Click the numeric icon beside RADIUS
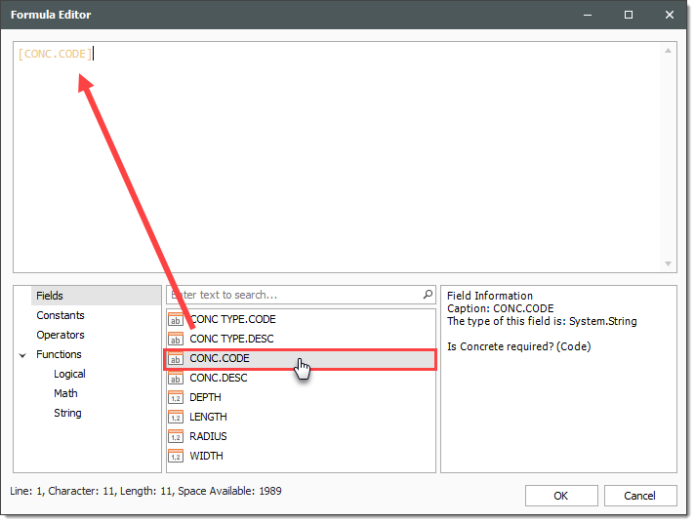This screenshot has width=695, height=523. click(x=176, y=437)
